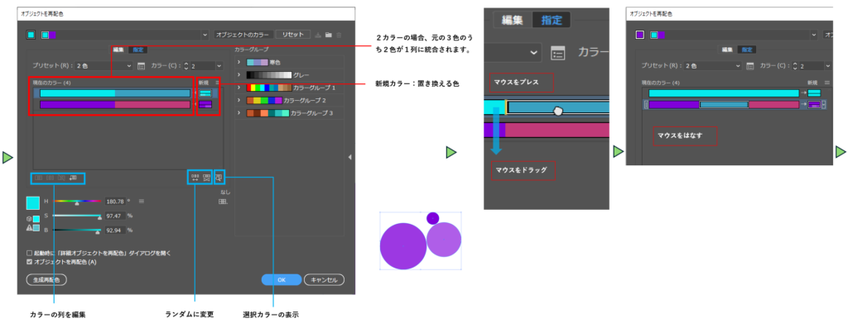This screenshot has height=323, width=848.
Task: Click the リセット button
Action: 292,35
